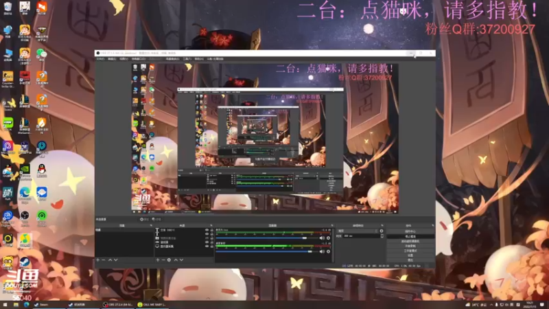Open the 滤镜 filters button above the source list
This screenshot has height=309, width=549.
coord(156,219)
